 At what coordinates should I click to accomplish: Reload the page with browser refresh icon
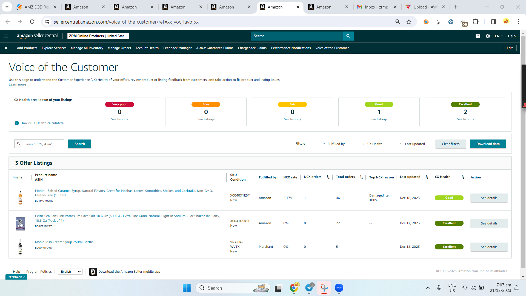click(x=32, y=22)
